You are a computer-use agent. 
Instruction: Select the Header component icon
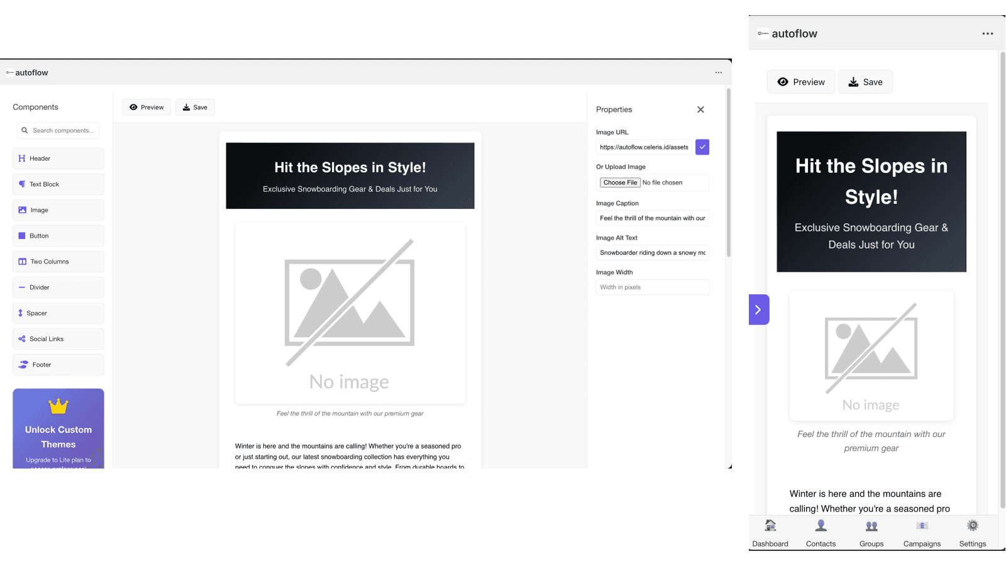(22, 158)
